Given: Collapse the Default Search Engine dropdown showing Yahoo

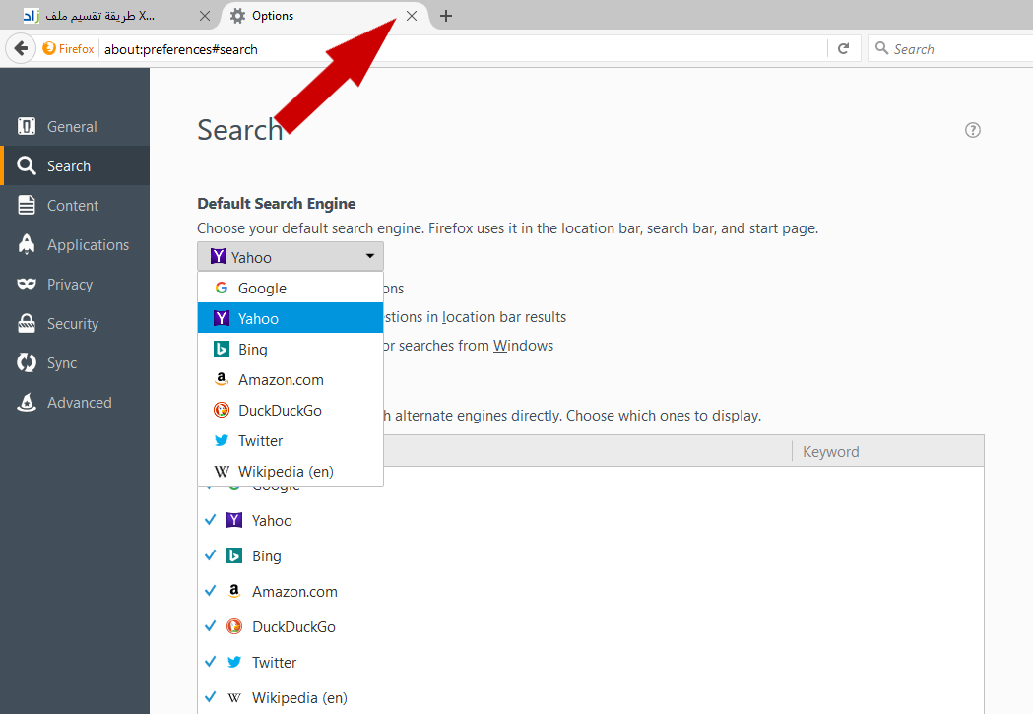Looking at the screenshot, I should click(x=291, y=257).
